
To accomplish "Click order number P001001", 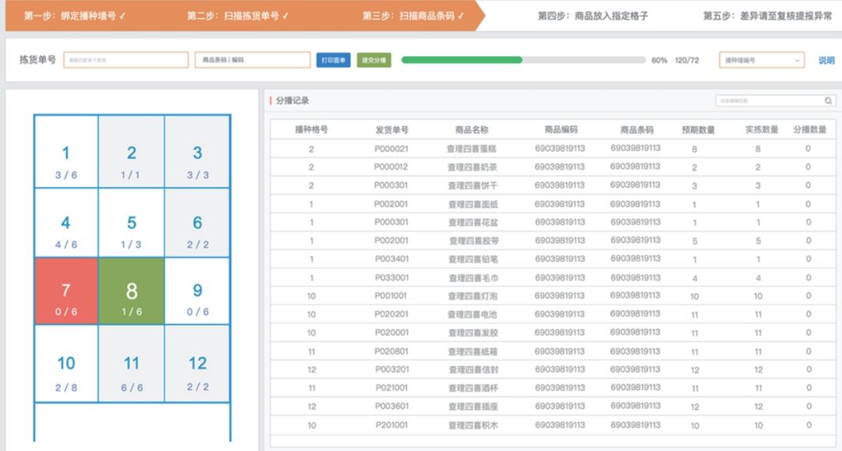I will [391, 295].
